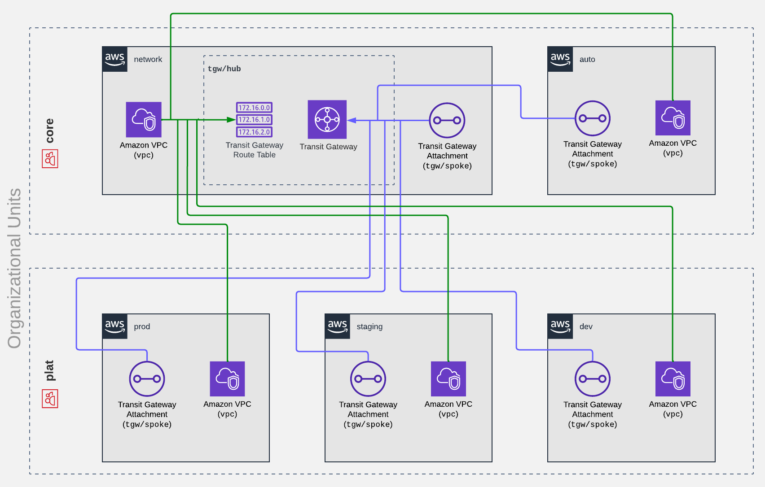The image size is (765, 487).
Task: Select the Amazon VPC icon in prod account
Action: pos(227,379)
